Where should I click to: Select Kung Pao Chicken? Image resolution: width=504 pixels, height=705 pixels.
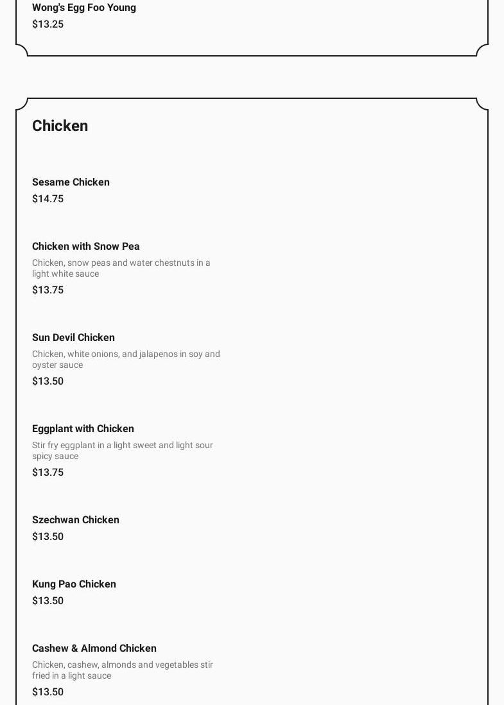(74, 584)
